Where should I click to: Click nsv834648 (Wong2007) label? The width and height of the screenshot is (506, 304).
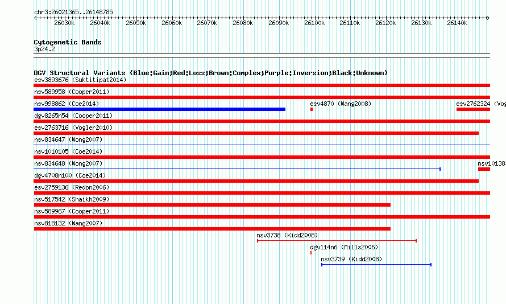[68, 163]
